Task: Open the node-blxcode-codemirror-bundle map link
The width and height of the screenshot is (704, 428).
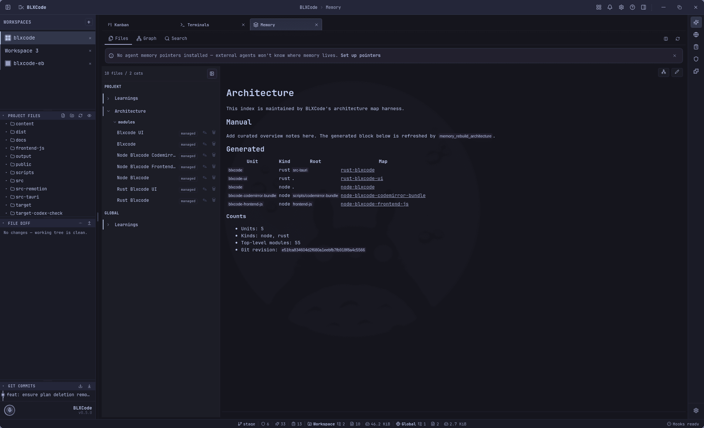Action: pos(383,196)
